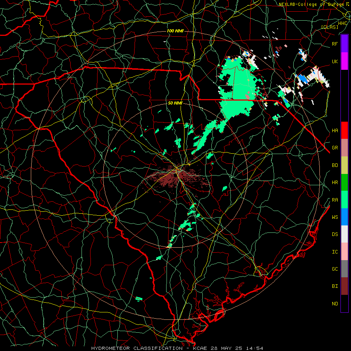
Task: Click the ND legend label
Action: tap(335, 303)
